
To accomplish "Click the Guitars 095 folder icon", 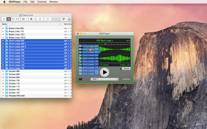I will pyautogui.click(x=7, y=77).
